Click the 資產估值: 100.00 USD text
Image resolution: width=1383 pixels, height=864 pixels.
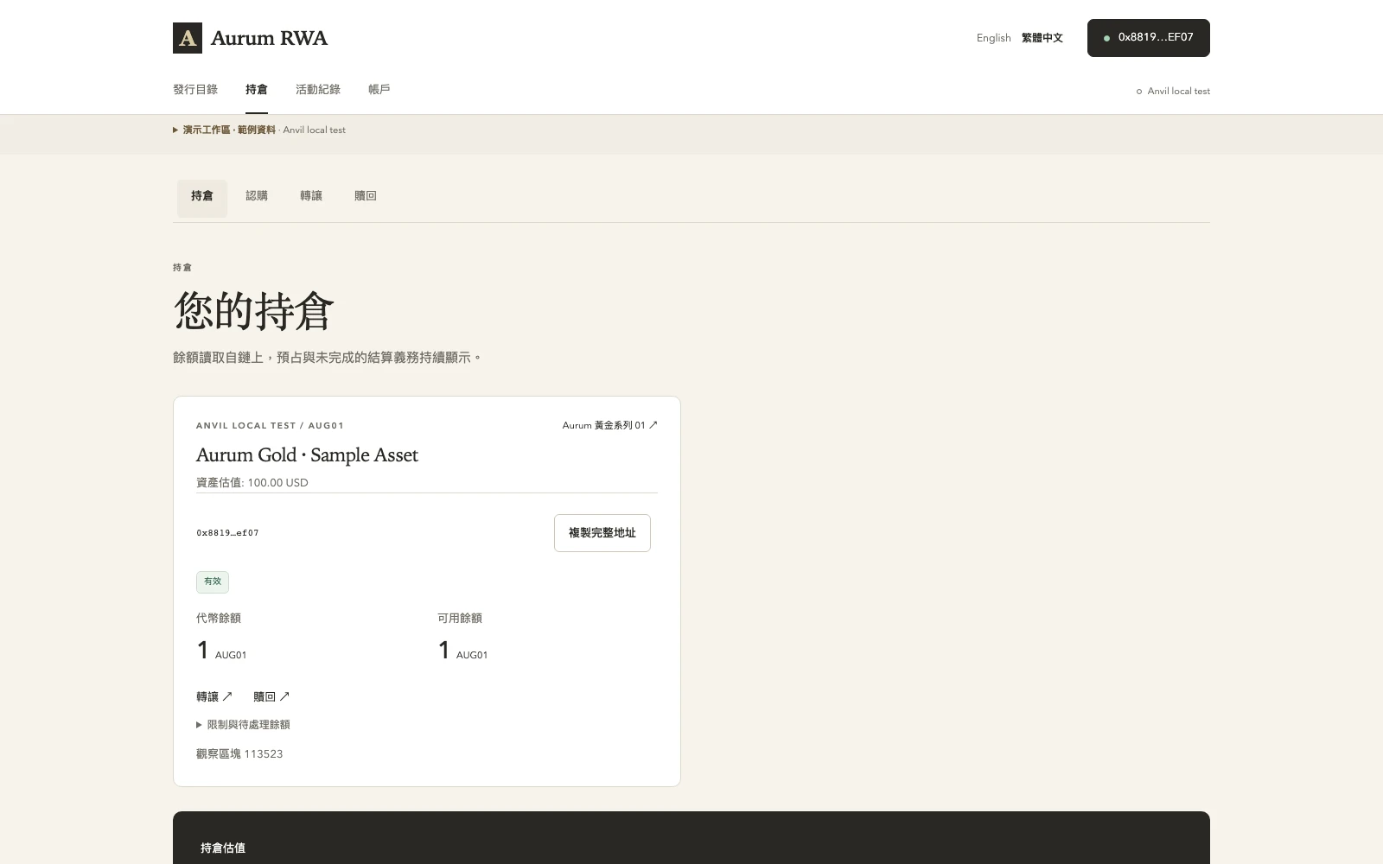pos(252,483)
